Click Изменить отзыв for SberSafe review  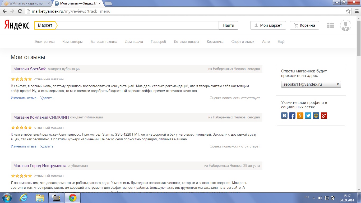coord(24,98)
